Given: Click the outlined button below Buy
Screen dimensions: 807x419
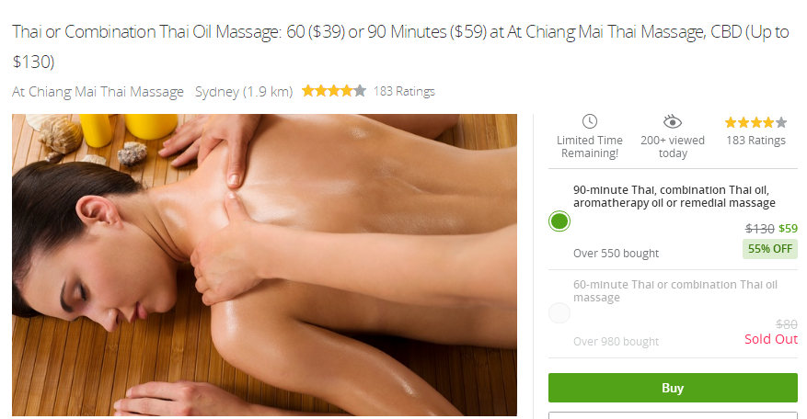Looking at the screenshot, I should 673,415.
